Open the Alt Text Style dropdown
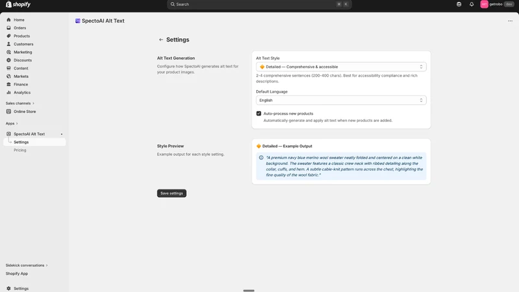The height and width of the screenshot is (292, 519). click(x=341, y=67)
